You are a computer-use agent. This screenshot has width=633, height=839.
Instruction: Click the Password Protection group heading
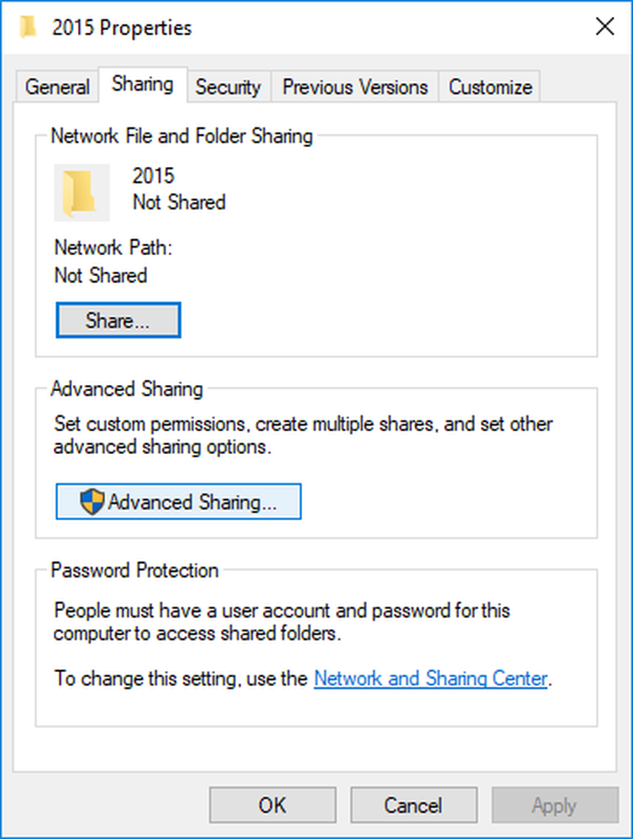coord(134,571)
